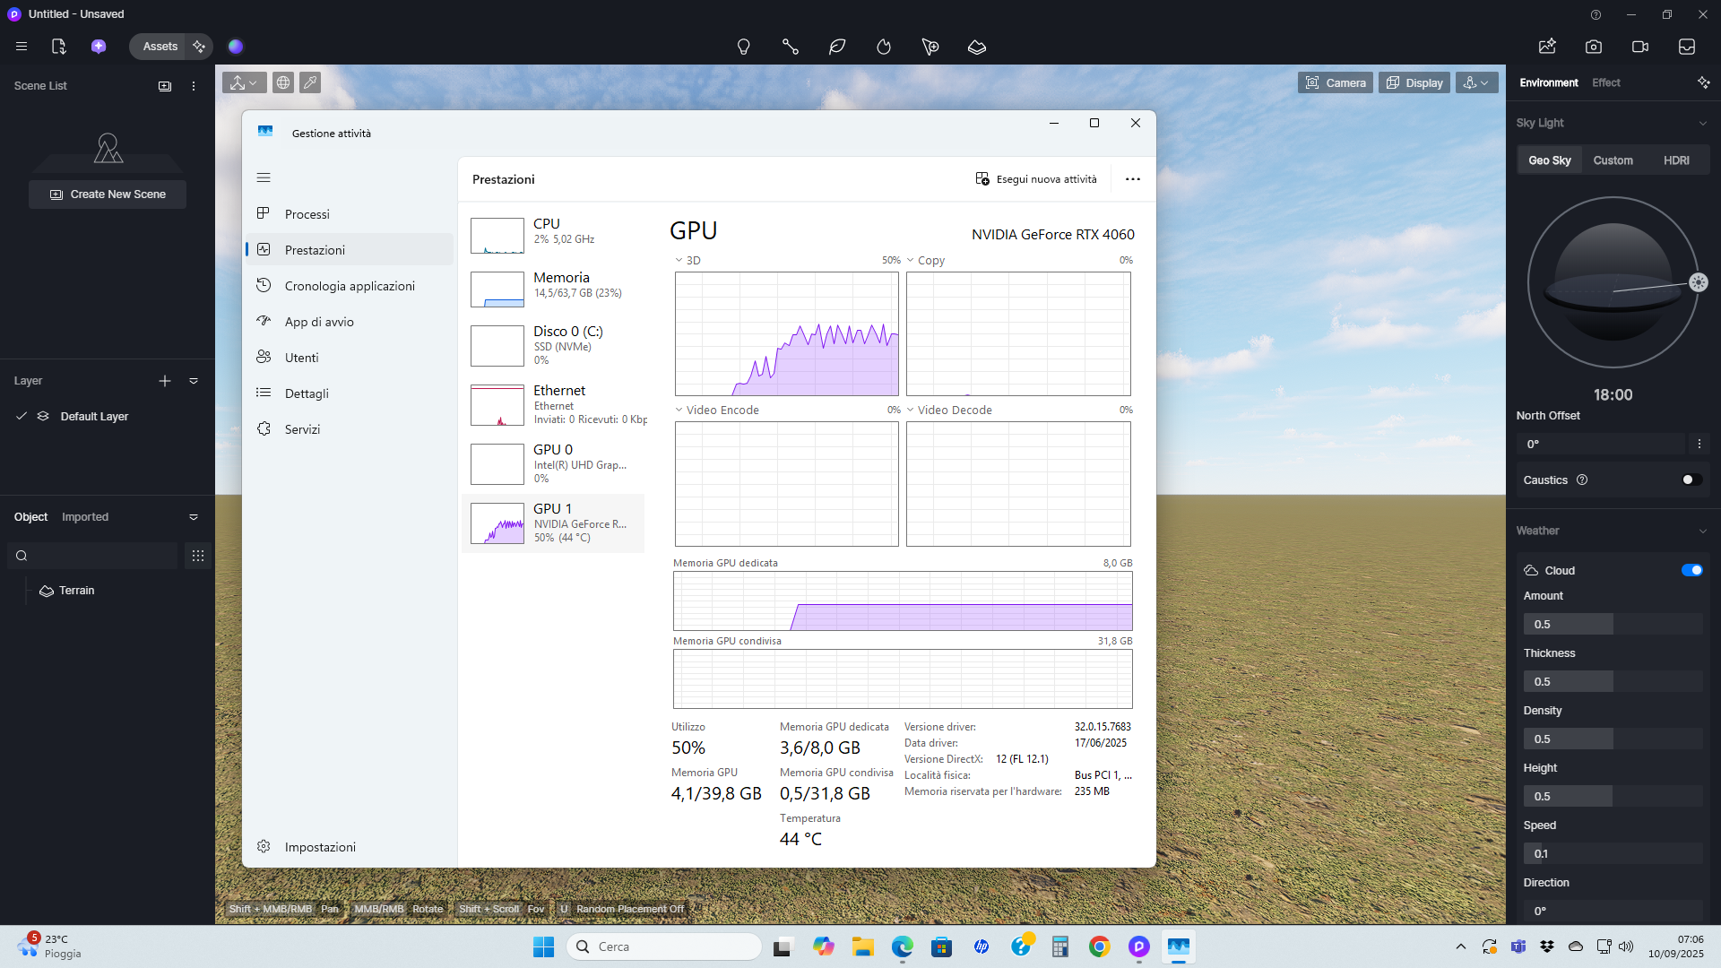This screenshot has width=1721, height=968.
Task: Click Create New Scene button
Action: click(x=108, y=194)
